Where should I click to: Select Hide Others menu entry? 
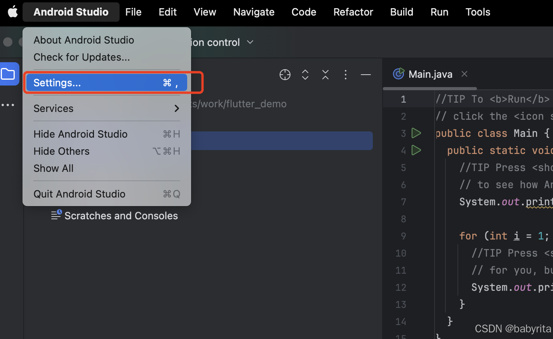click(x=107, y=151)
